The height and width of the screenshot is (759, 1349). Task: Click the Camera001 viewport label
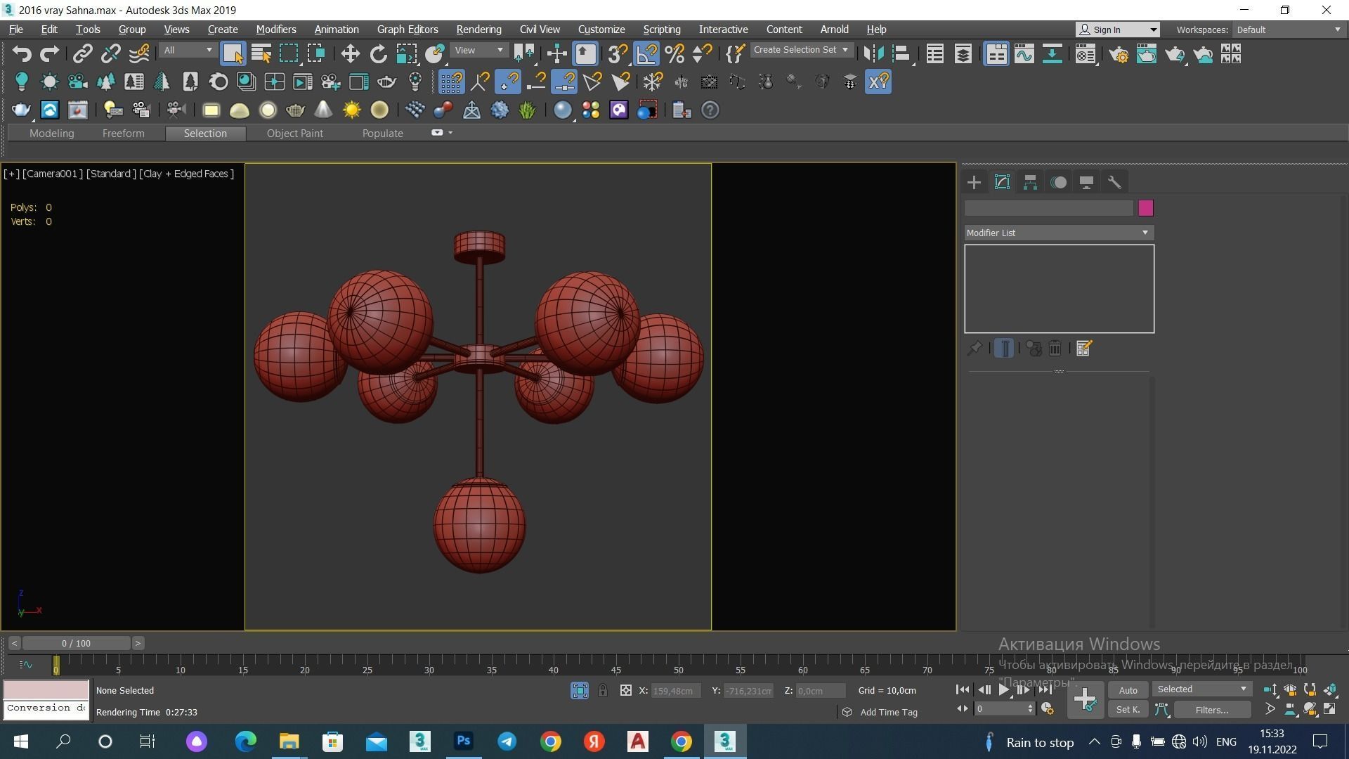[53, 174]
